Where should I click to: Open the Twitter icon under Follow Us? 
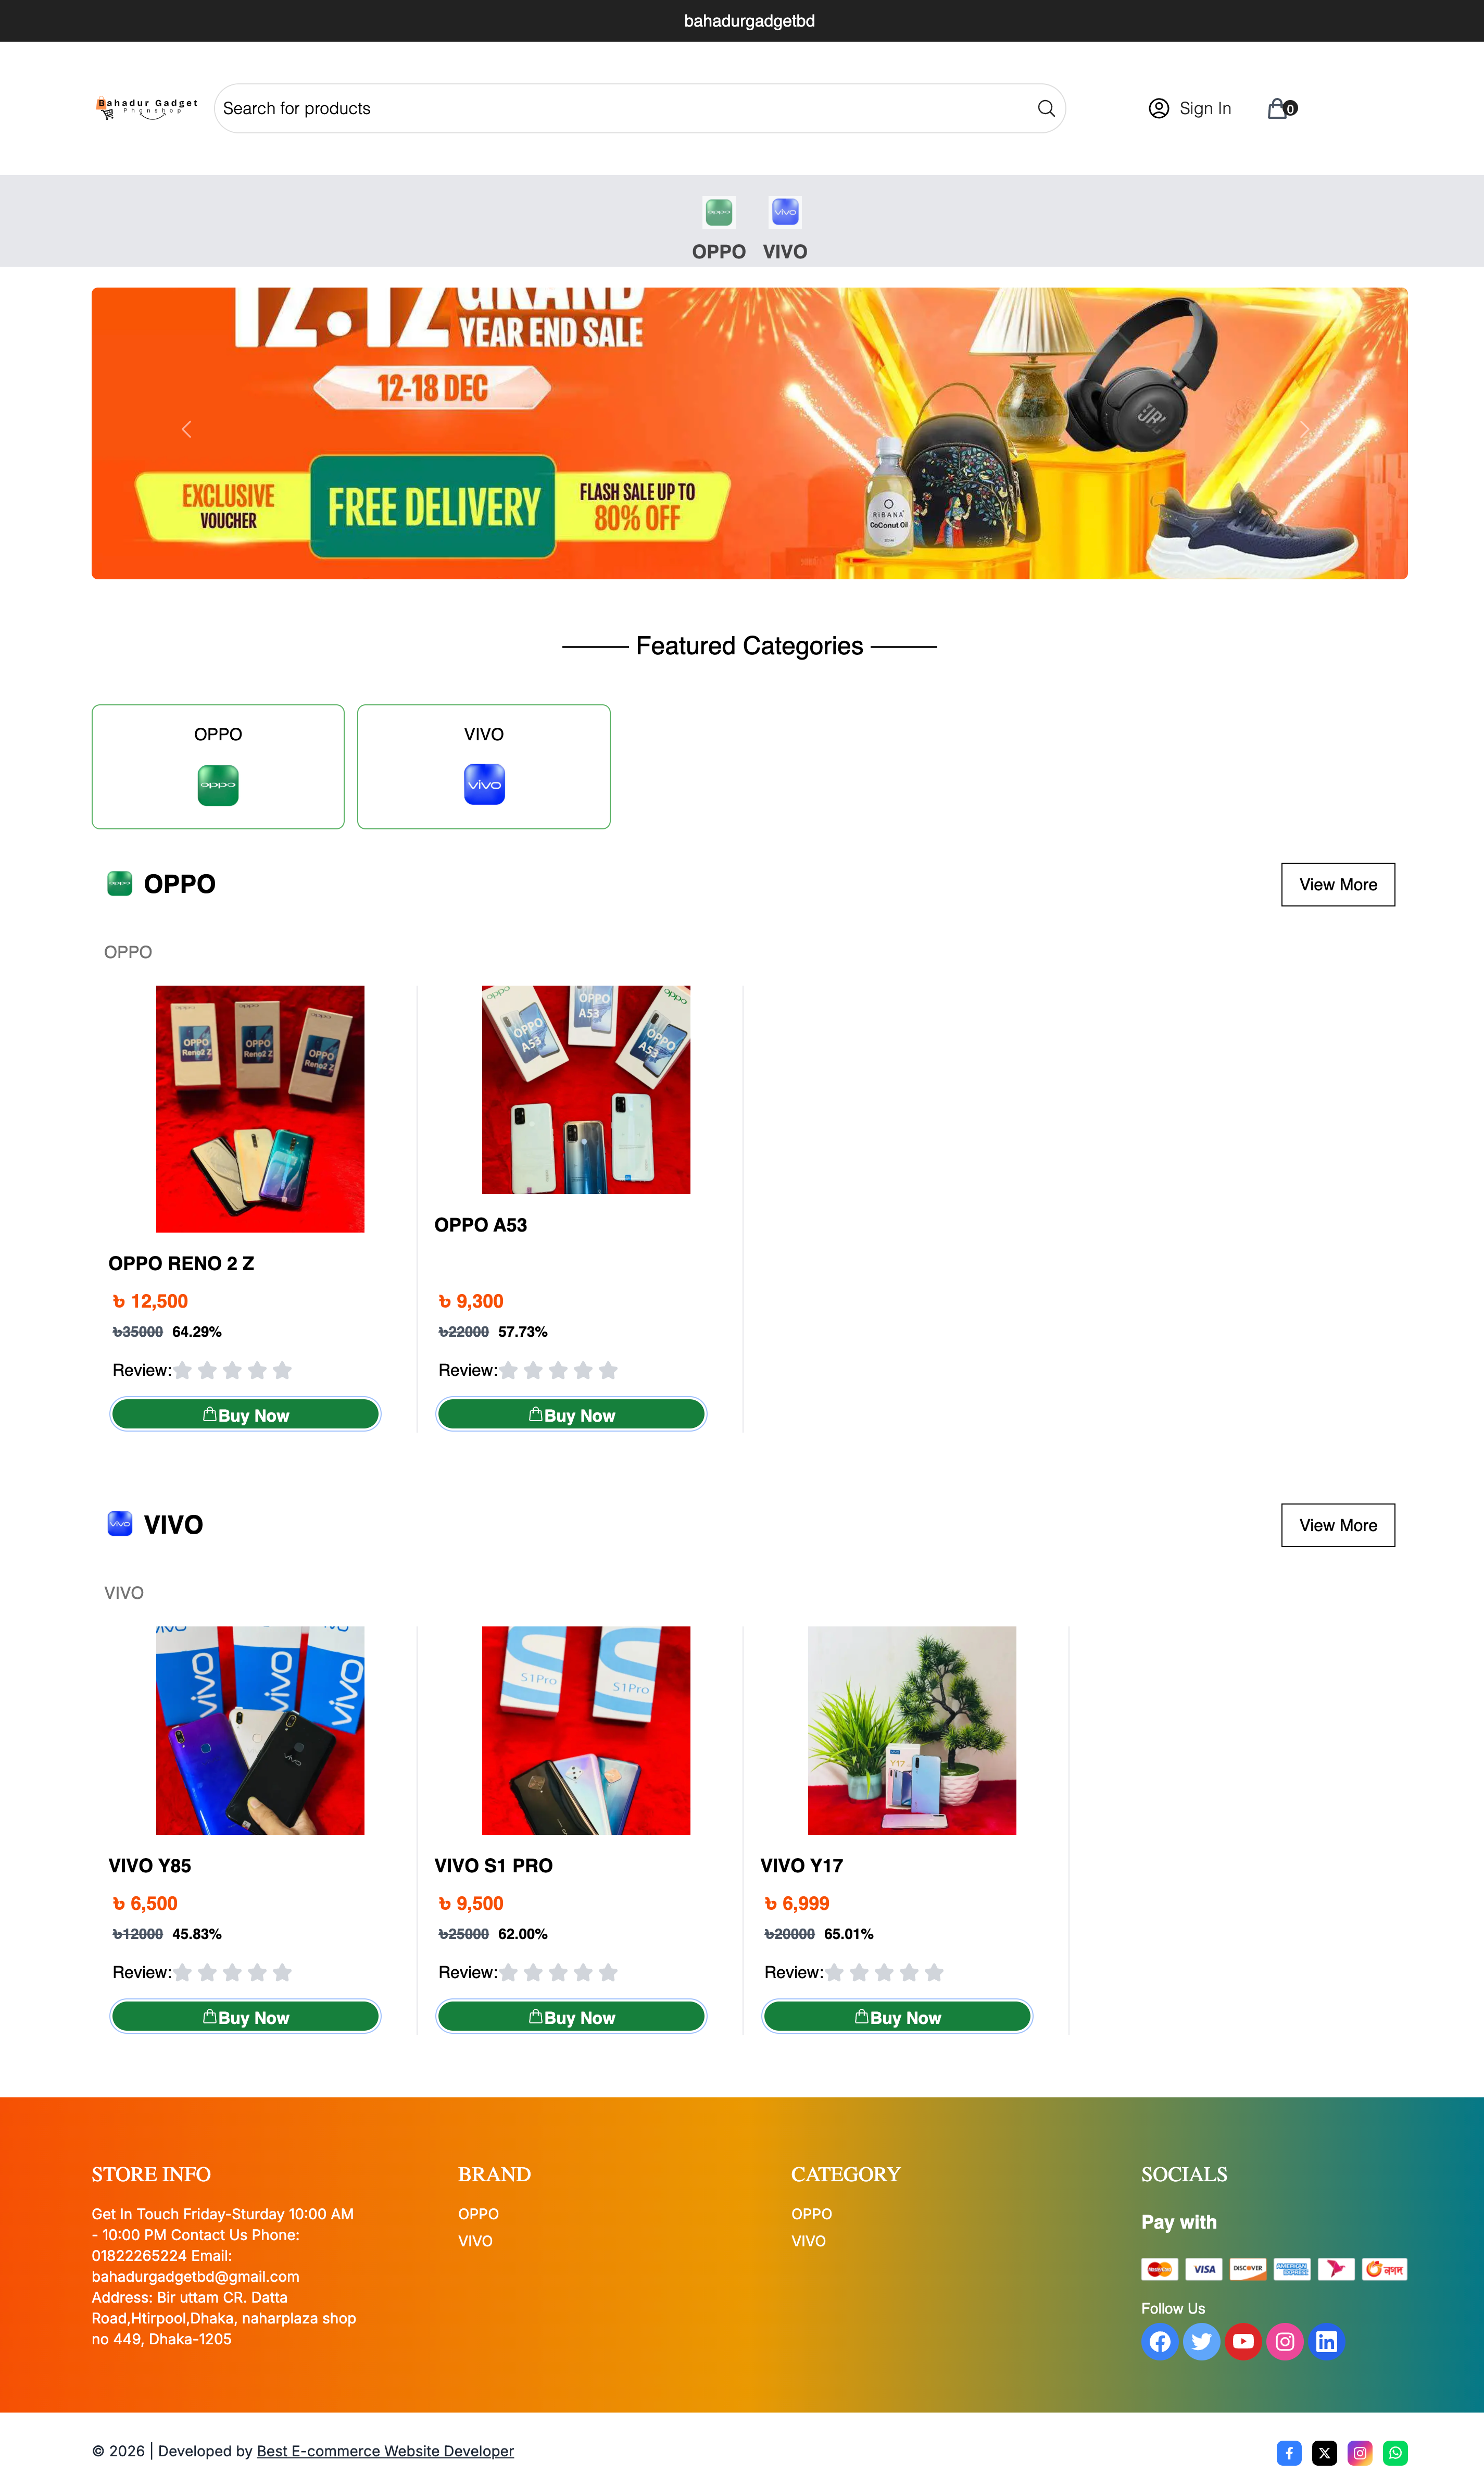pyautogui.click(x=1201, y=2341)
